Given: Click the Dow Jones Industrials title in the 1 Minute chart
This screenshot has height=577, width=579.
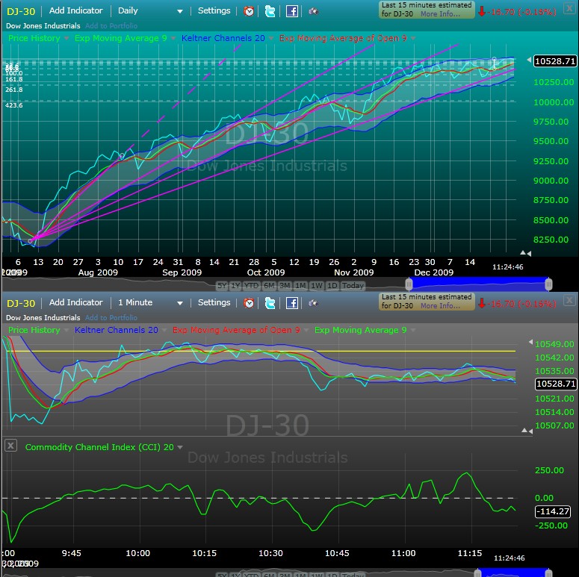Looking at the screenshot, I should click(43, 318).
